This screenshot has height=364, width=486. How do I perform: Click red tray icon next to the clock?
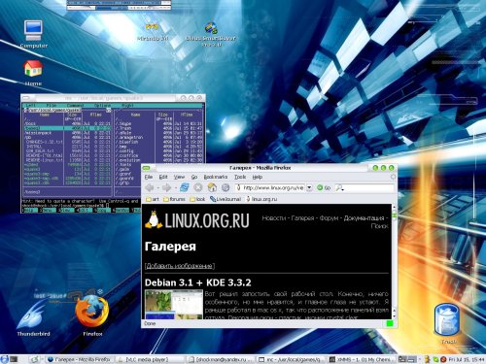click(443, 359)
